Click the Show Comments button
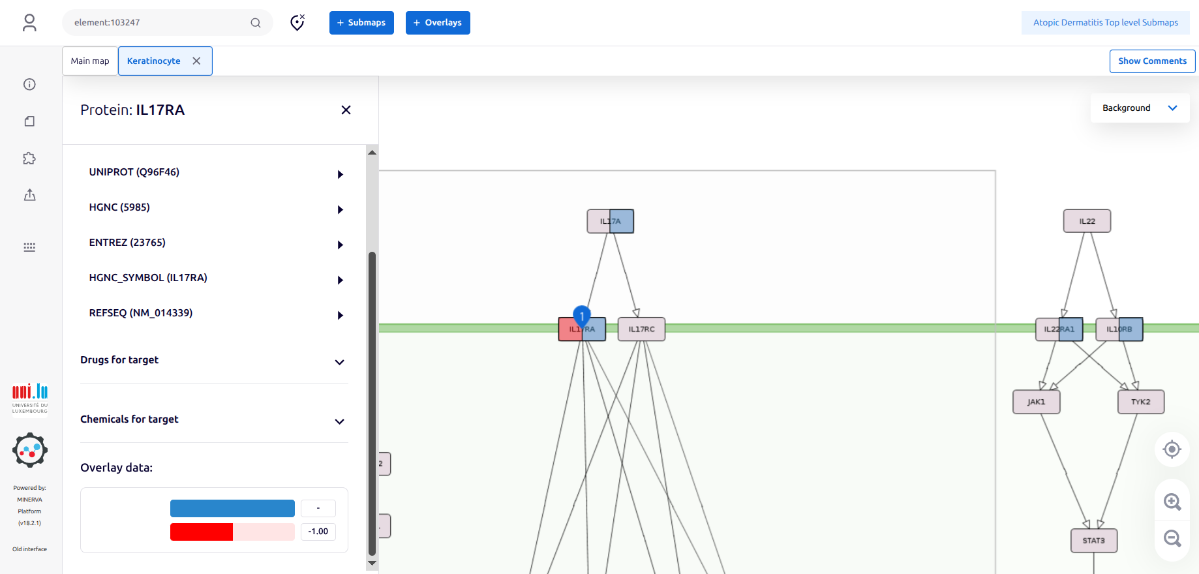Screen dimensions: 1199x574 click(1152, 61)
